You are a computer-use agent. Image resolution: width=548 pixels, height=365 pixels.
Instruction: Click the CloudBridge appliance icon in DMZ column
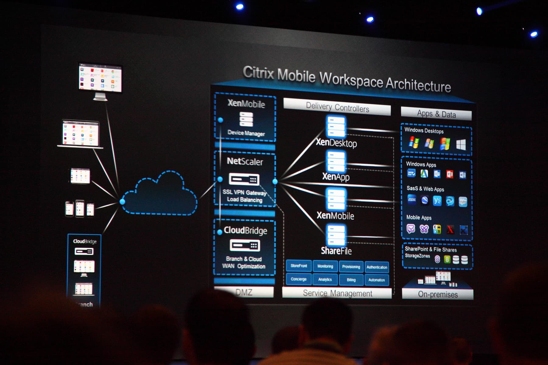[x=245, y=245]
